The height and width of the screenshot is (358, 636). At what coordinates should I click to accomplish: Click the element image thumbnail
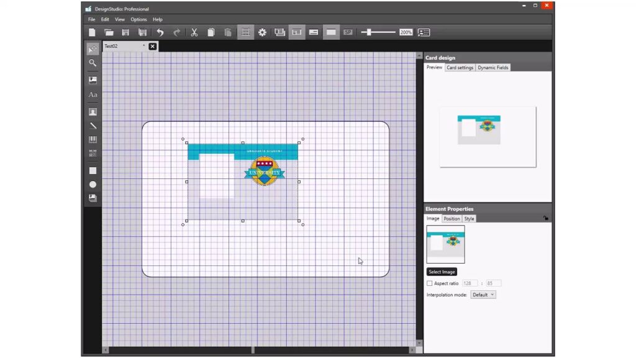[445, 244]
